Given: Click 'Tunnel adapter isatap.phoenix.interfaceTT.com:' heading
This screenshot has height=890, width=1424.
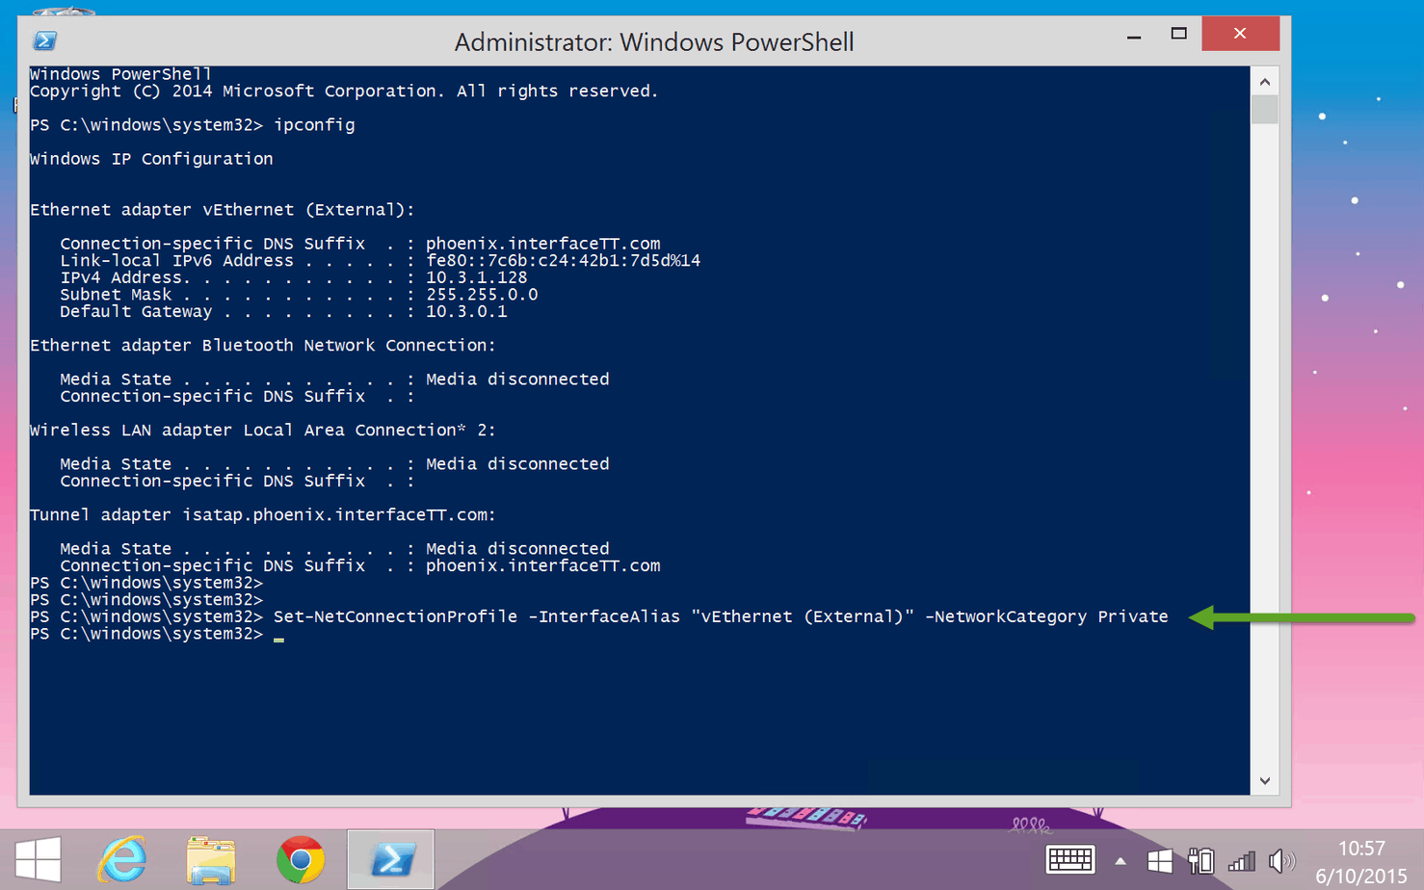Looking at the screenshot, I should coord(263,515).
